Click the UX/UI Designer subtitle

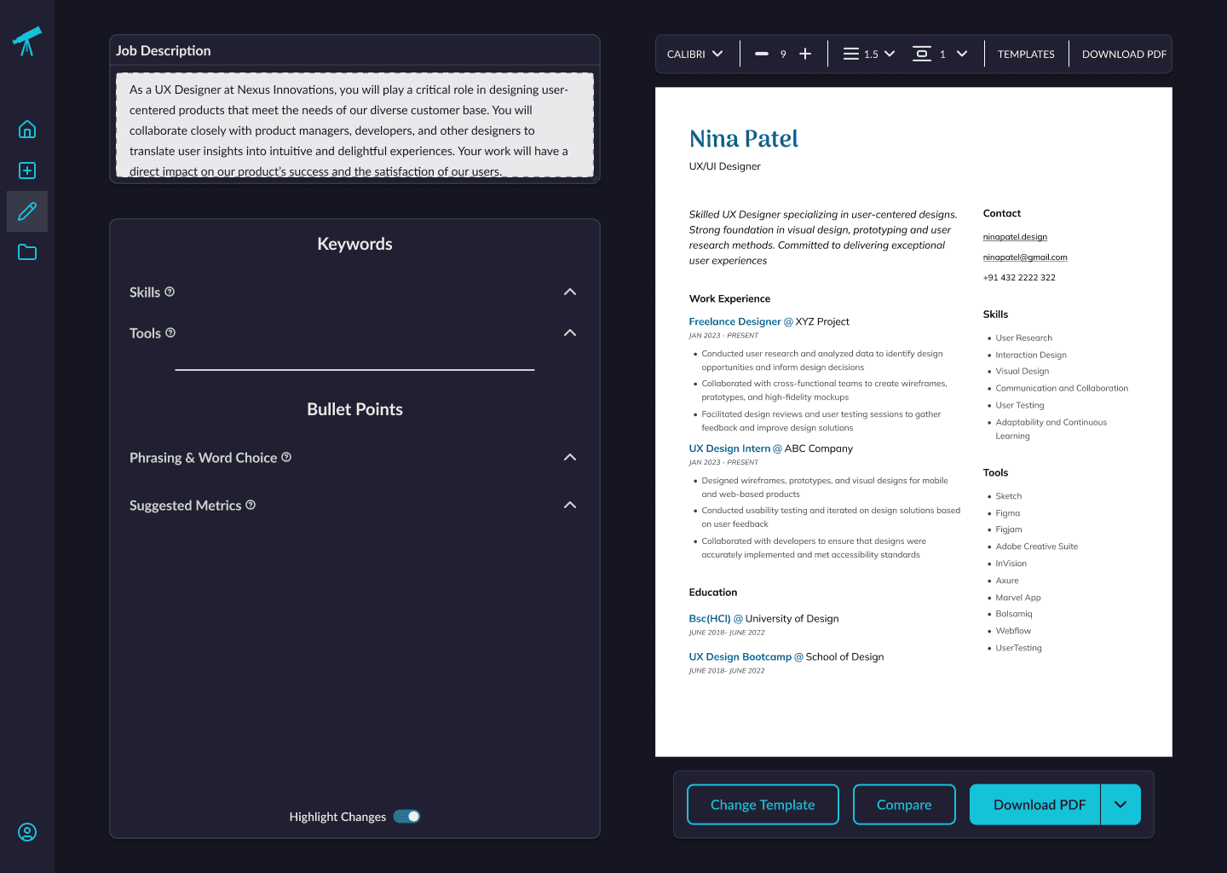click(724, 166)
